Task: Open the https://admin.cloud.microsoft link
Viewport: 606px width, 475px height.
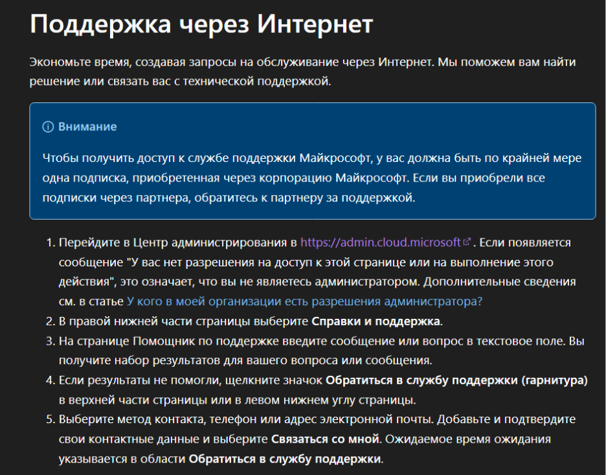Action: [381, 242]
